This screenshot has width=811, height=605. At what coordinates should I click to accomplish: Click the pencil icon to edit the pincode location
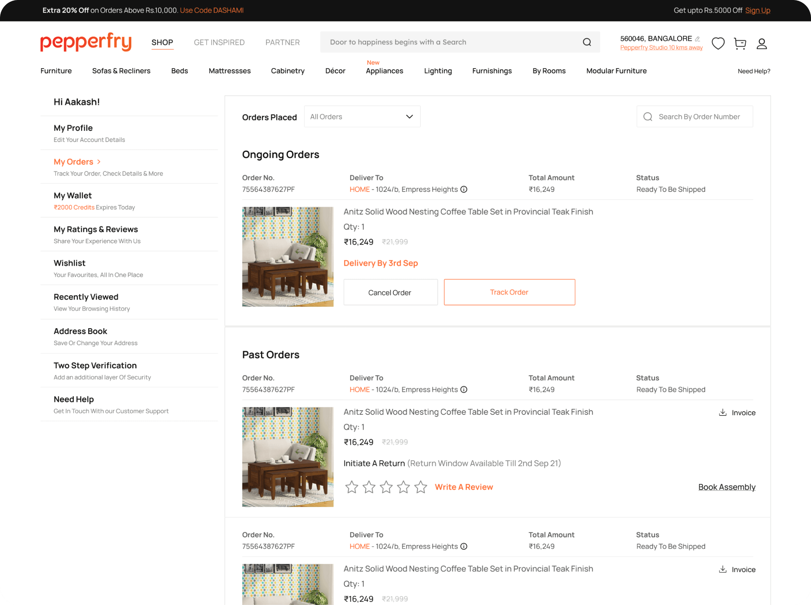(697, 39)
